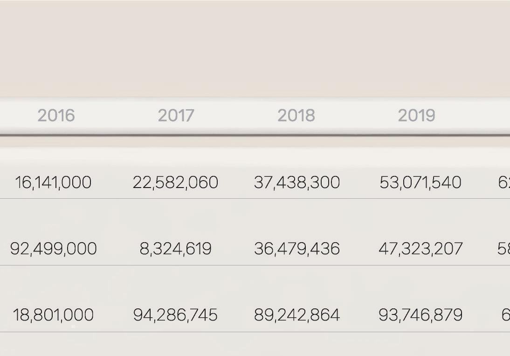Image resolution: width=510 pixels, height=356 pixels.
Task: Click the cell showing 89,242,864
Action: (297, 315)
